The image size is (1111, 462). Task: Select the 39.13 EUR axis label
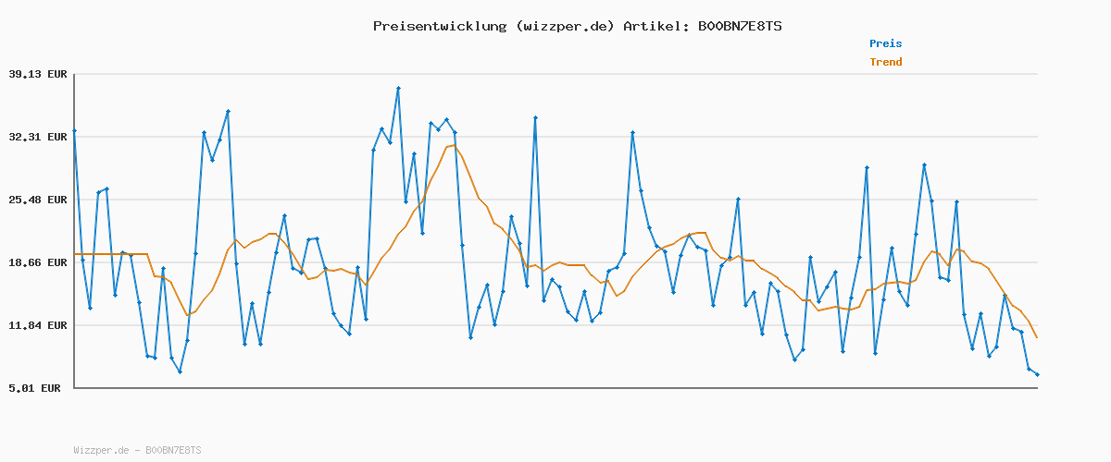click(x=38, y=74)
